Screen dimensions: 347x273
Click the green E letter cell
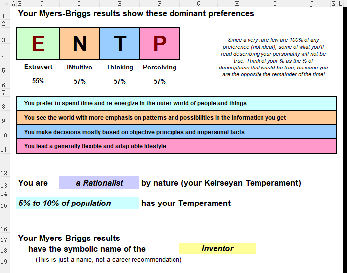pyautogui.click(x=38, y=43)
